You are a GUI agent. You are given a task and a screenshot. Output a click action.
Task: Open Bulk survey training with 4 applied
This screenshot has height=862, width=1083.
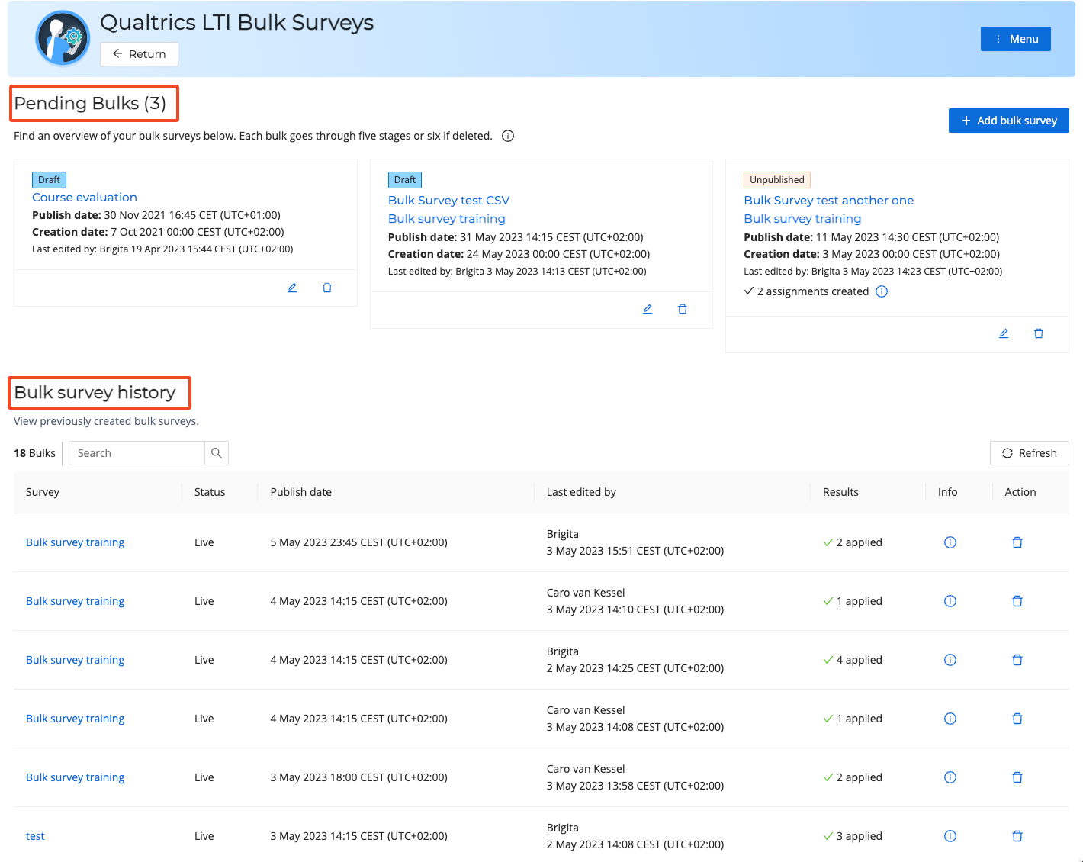click(75, 660)
